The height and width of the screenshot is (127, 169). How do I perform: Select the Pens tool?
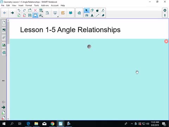(x=87, y=15)
